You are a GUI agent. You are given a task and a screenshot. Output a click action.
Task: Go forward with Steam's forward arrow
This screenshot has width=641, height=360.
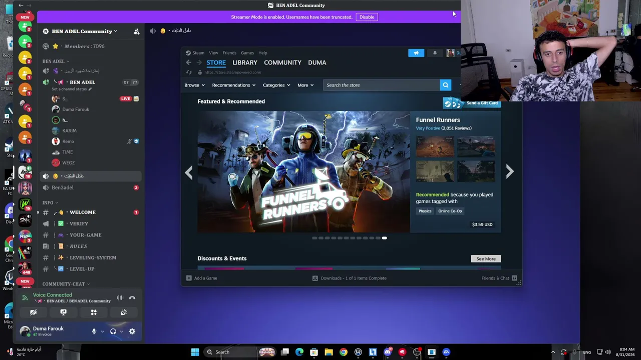[x=199, y=62]
